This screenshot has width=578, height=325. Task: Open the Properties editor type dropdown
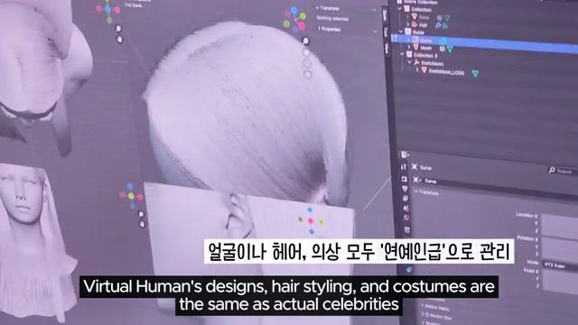pyautogui.click(x=405, y=154)
